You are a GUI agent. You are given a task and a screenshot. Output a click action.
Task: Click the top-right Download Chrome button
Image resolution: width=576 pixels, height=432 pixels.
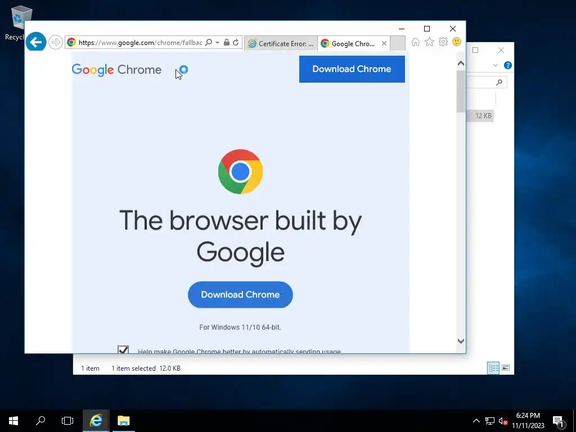[352, 69]
